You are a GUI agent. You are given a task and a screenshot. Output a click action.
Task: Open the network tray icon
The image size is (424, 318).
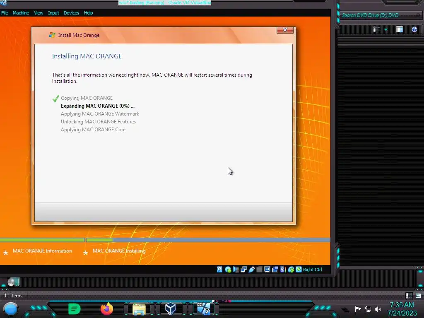coord(368,309)
